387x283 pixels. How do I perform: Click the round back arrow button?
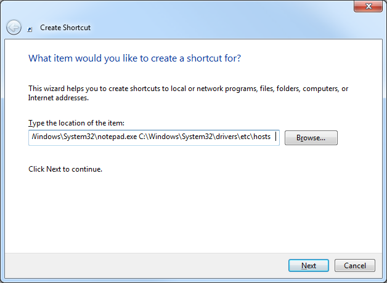[14, 27]
